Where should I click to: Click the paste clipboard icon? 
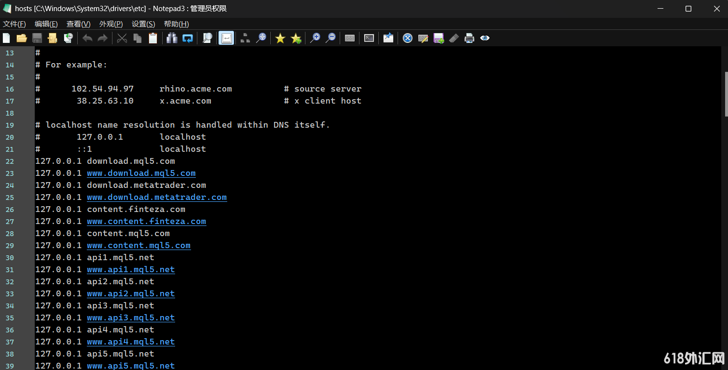coord(153,38)
